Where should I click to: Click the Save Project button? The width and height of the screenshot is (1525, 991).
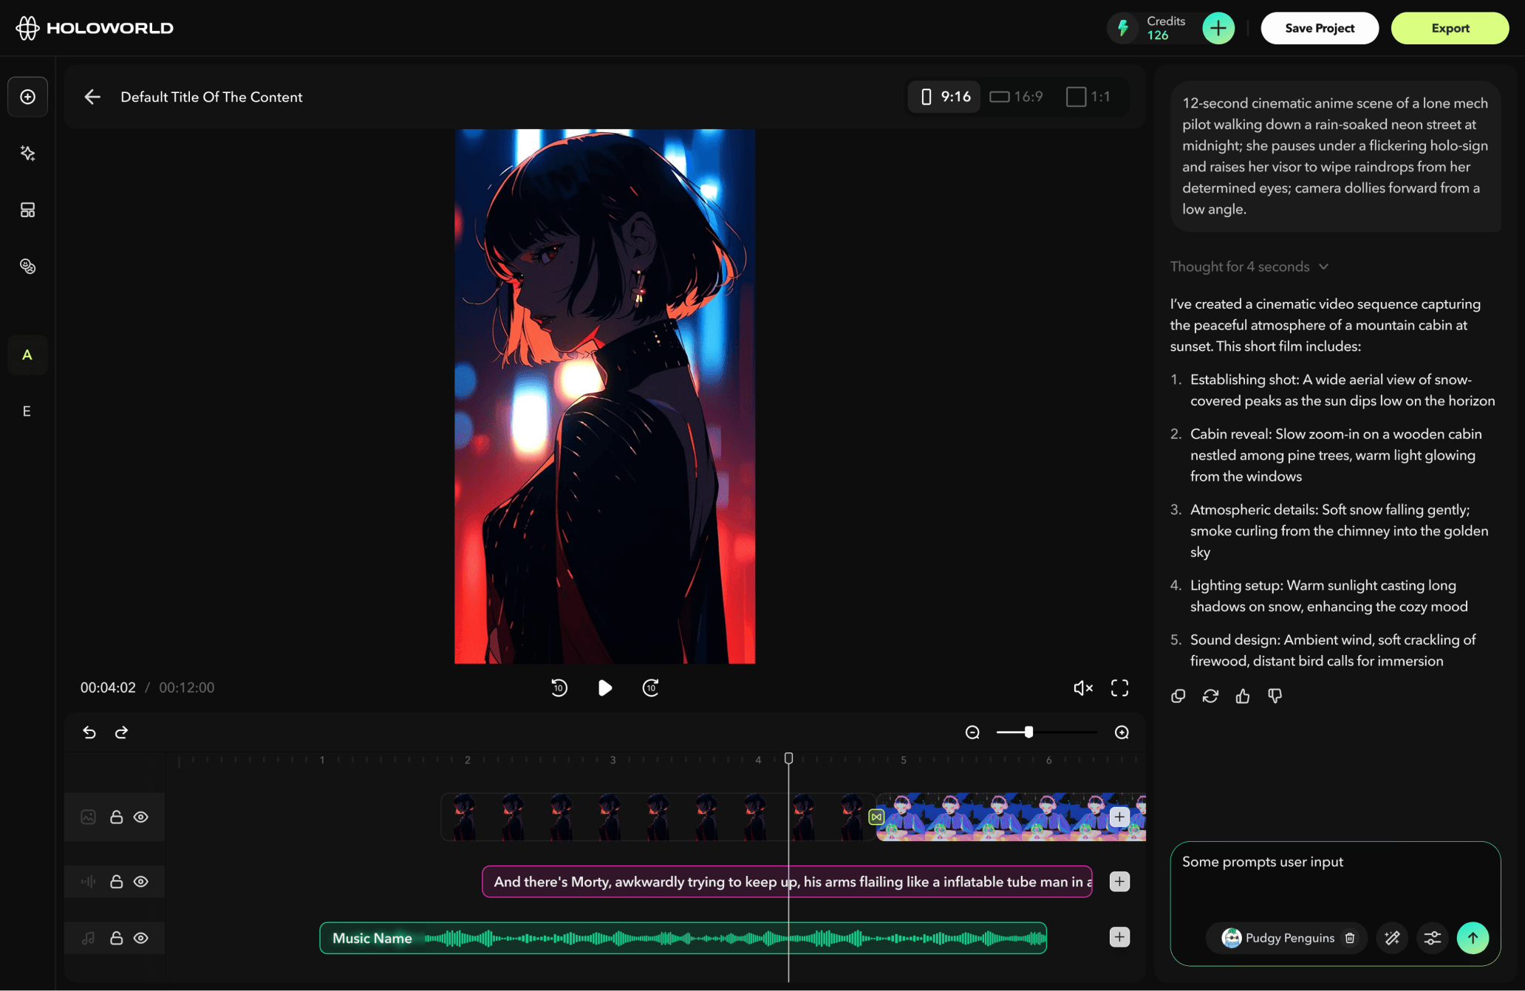[1319, 28]
